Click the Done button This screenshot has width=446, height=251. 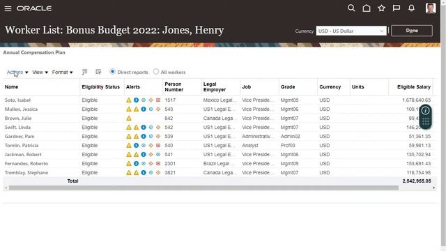coord(412,31)
